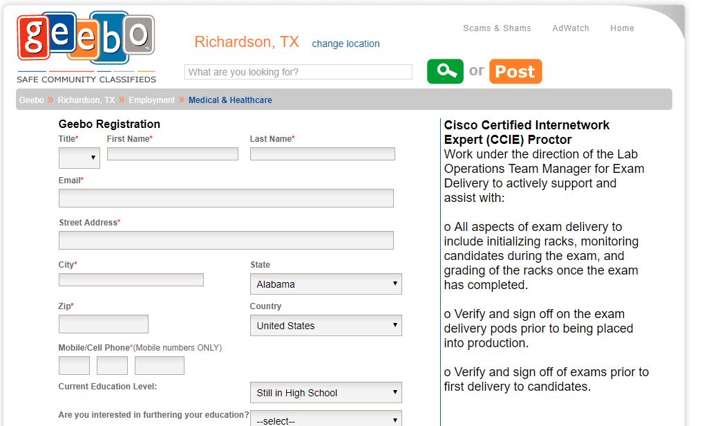
Task: Click the Home link in top menu
Action: pos(622,28)
